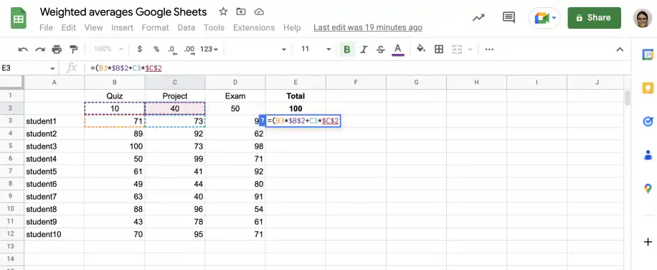The height and width of the screenshot is (270, 657).
Task: Open the formula help question mark
Action: tap(263, 121)
